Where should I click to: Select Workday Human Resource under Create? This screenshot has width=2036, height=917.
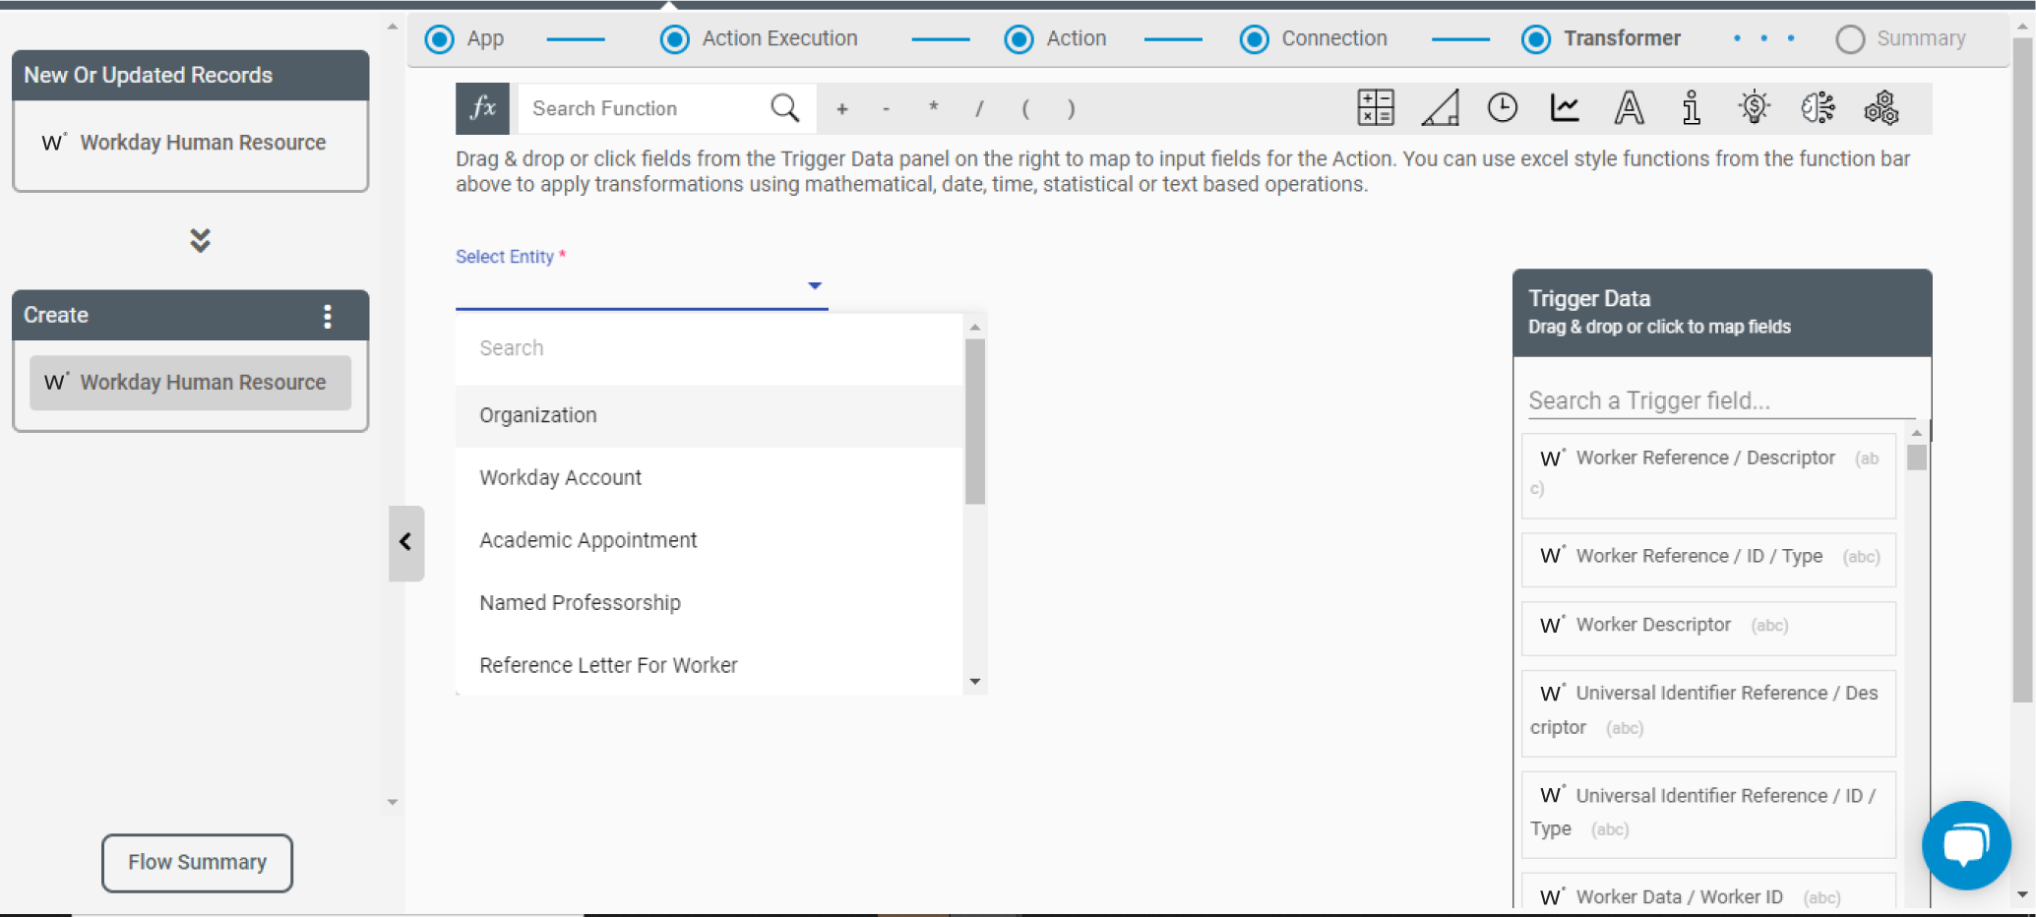190,383
